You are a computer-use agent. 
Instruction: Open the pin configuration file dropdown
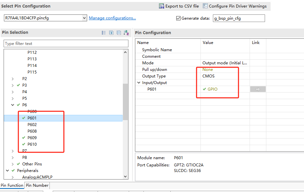[x=85, y=18]
